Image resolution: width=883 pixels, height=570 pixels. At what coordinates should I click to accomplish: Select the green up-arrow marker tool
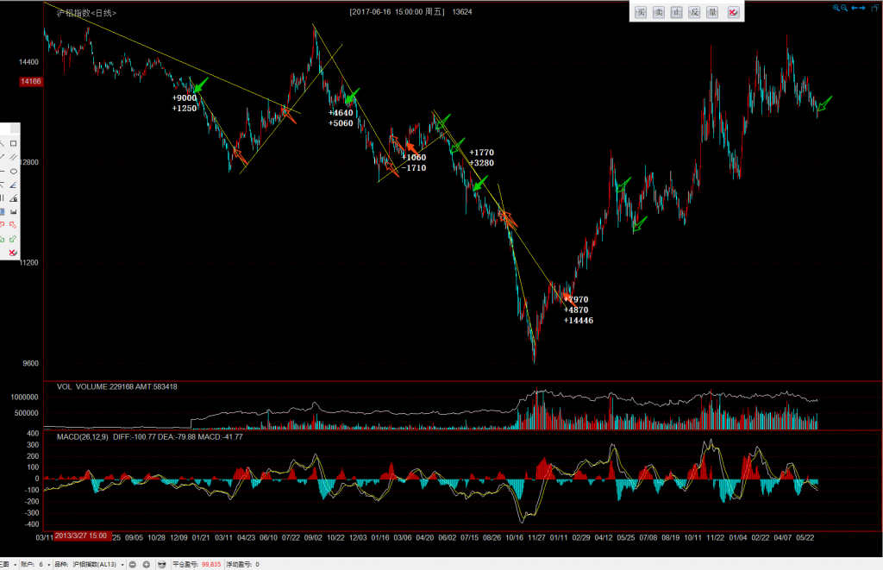[x=14, y=239]
